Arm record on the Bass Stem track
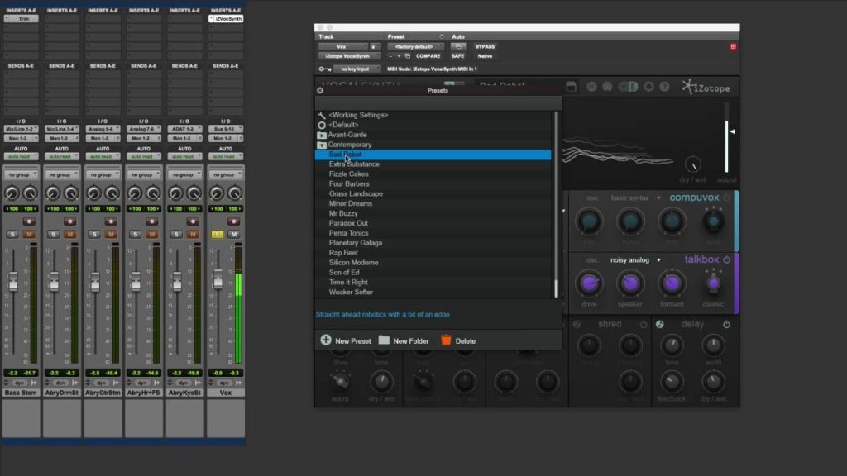Screen dimensions: 847x476 pyautogui.click(x=29, y=221)
